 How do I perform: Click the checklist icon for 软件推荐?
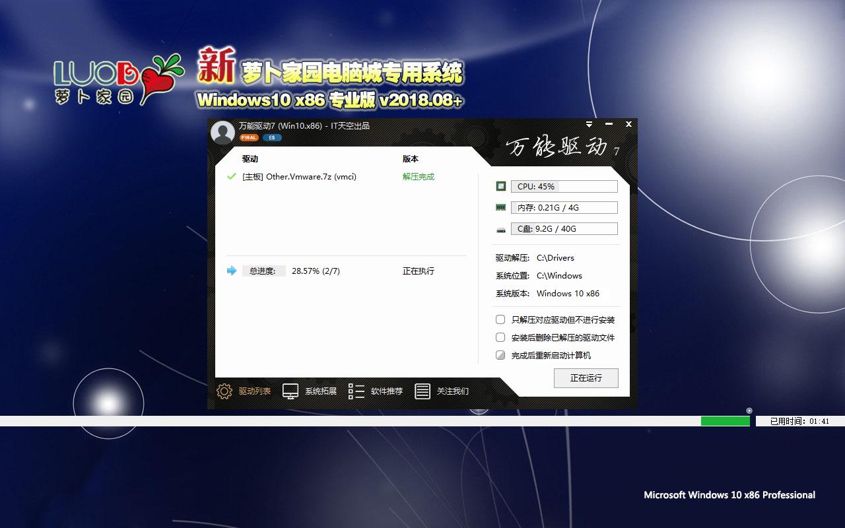click(x=356, y=391)
